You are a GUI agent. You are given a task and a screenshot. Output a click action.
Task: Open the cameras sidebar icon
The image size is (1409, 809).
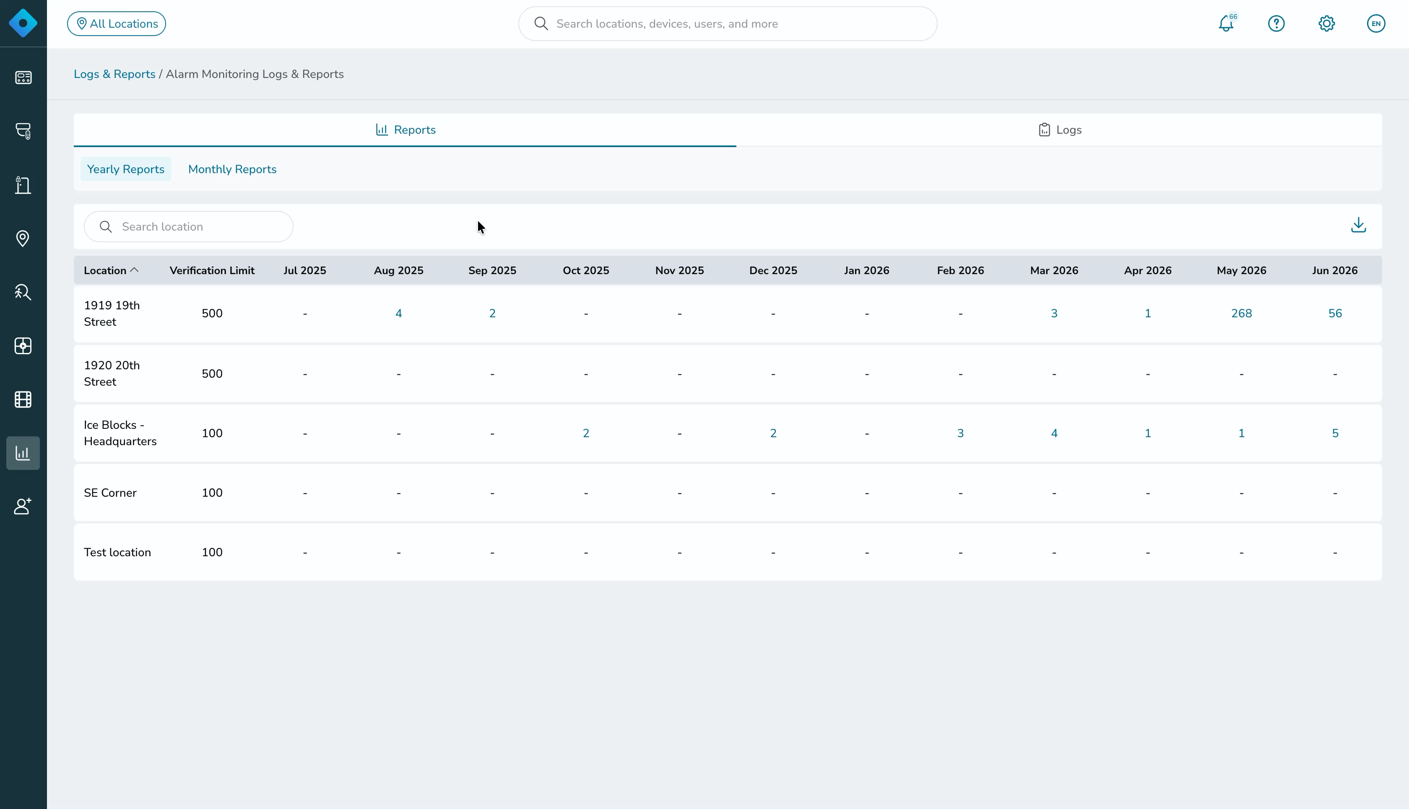tap(23, 131)
